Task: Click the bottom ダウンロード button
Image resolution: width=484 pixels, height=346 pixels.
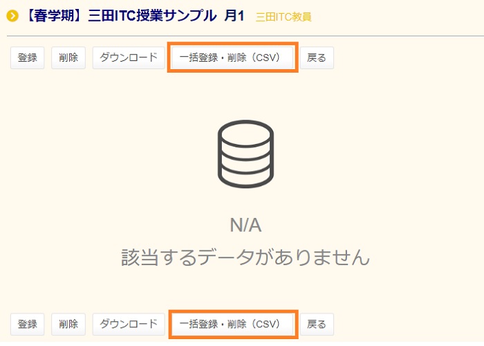Action: tap(129, 324)
